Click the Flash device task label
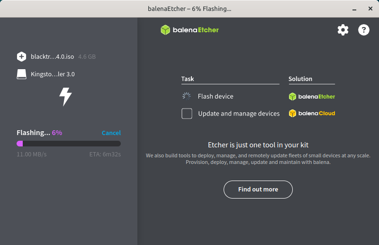 pyautogui.click(x=216, y=96)
